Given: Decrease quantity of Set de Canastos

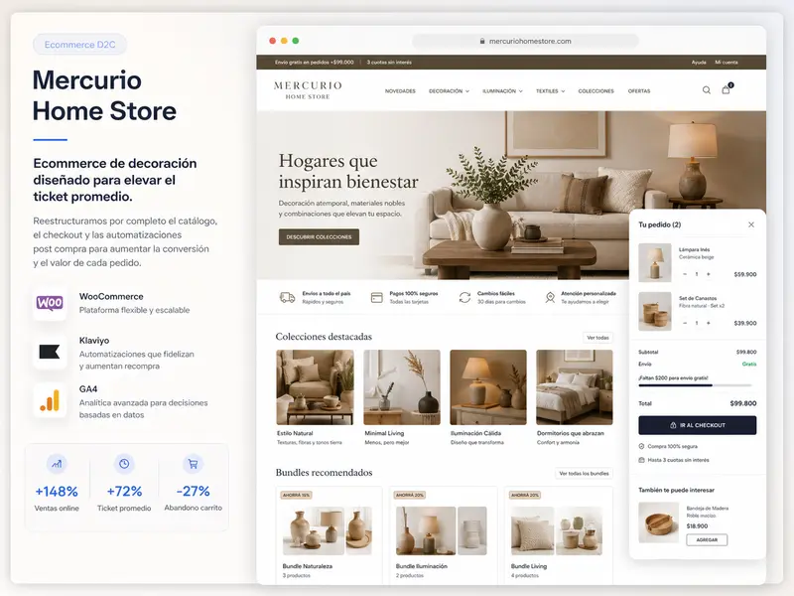Looking at the screenshot, I should pyautogui.click(x=685, y=323).
